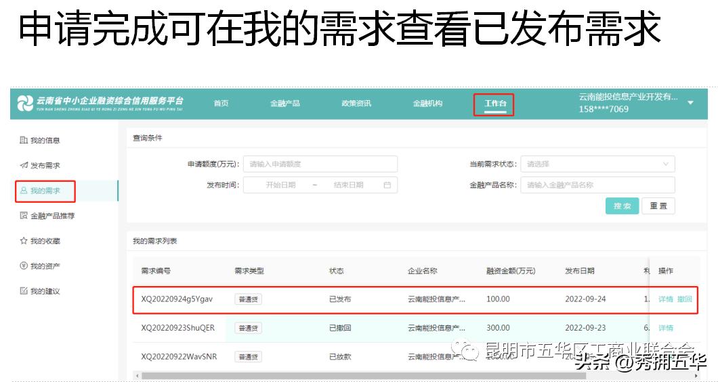Image resolution: width=718 pixels, height=382 pixels.
Task: Open 金融产品 navigation tab
Action: [x=284, y=103]
